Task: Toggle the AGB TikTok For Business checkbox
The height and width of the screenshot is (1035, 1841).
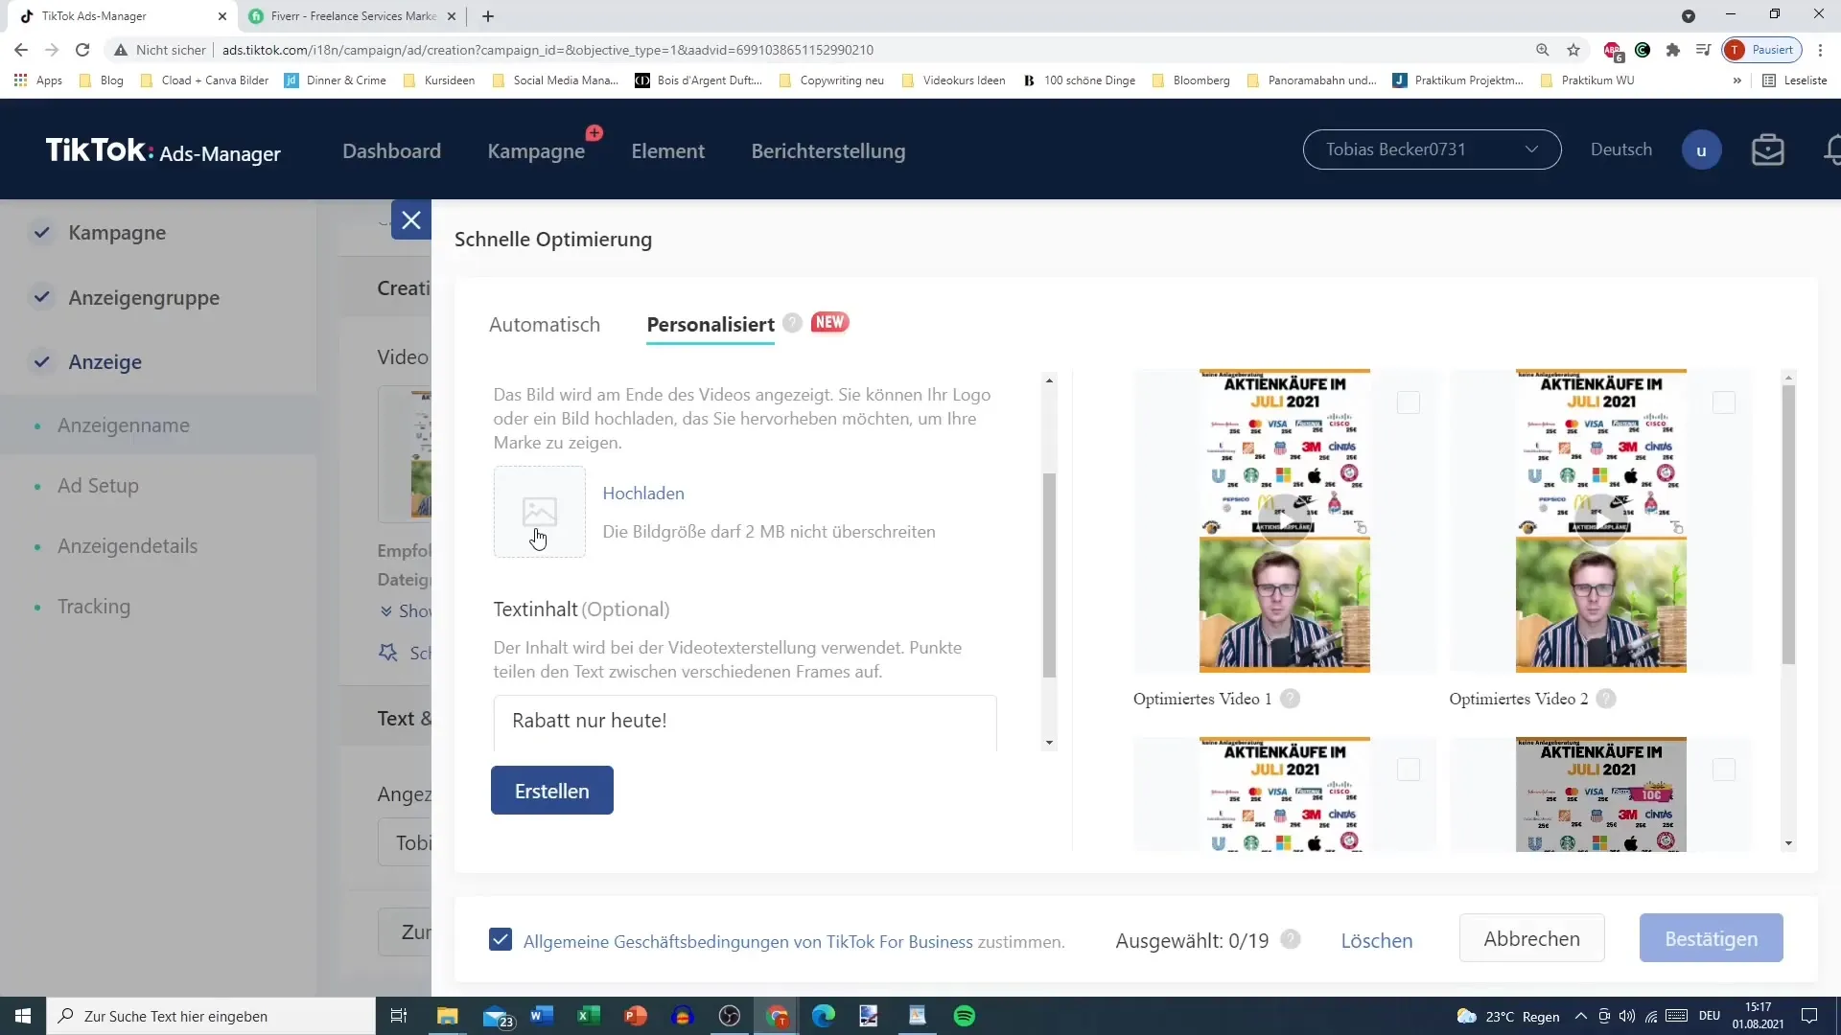Action: click(502, 940)
